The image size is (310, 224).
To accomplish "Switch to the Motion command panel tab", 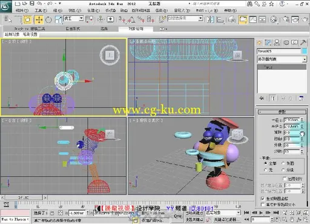I will coord(286,42).
